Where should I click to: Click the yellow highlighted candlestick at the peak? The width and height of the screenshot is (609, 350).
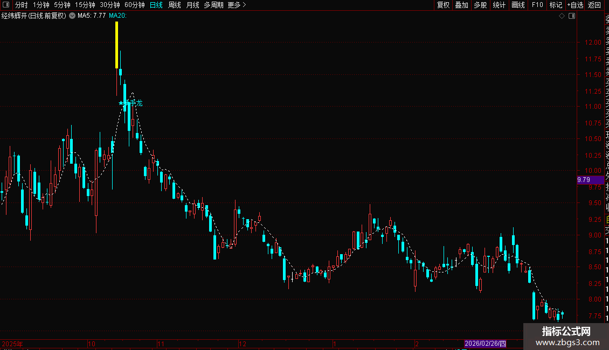116,45
